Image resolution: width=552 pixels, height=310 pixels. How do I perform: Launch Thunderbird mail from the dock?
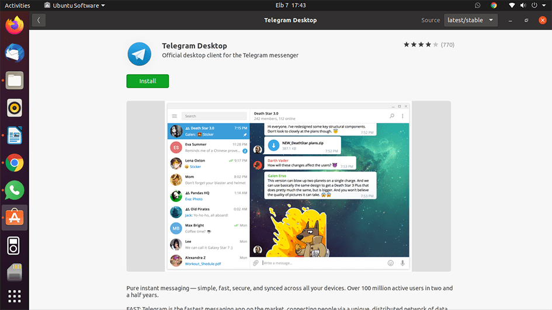coord(15,53)
